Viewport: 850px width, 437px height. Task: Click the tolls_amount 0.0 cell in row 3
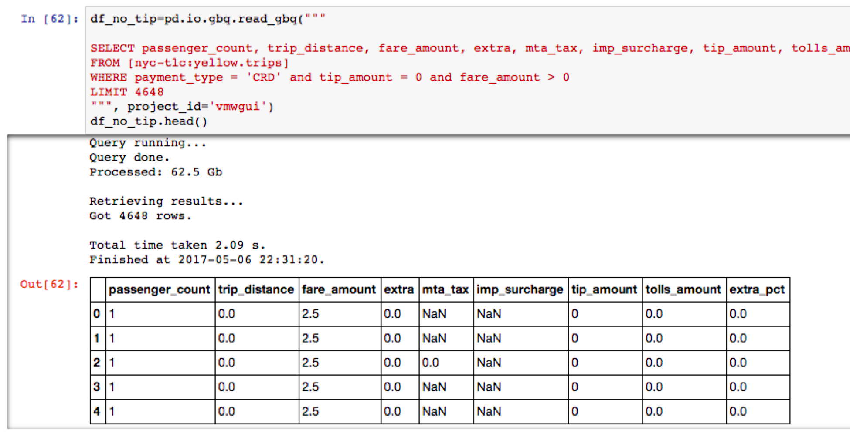(684, 387)
